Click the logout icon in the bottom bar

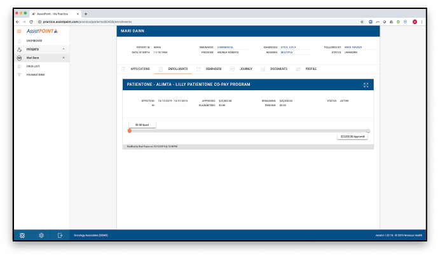[60, 235]
